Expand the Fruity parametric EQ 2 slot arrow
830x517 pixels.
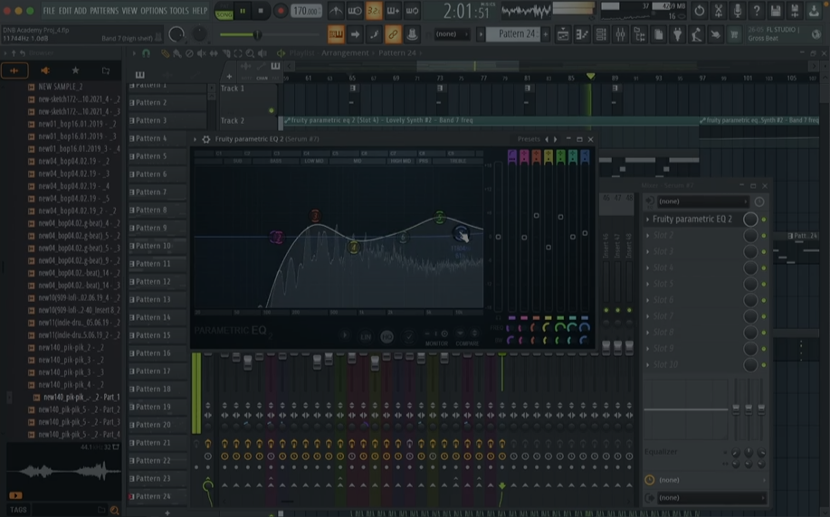647,220
